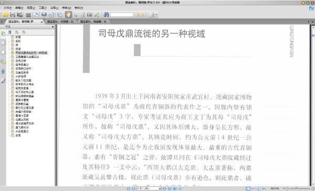Open the 注释 menu
This screenshot has height=191, width=315.
coord(55,8)
